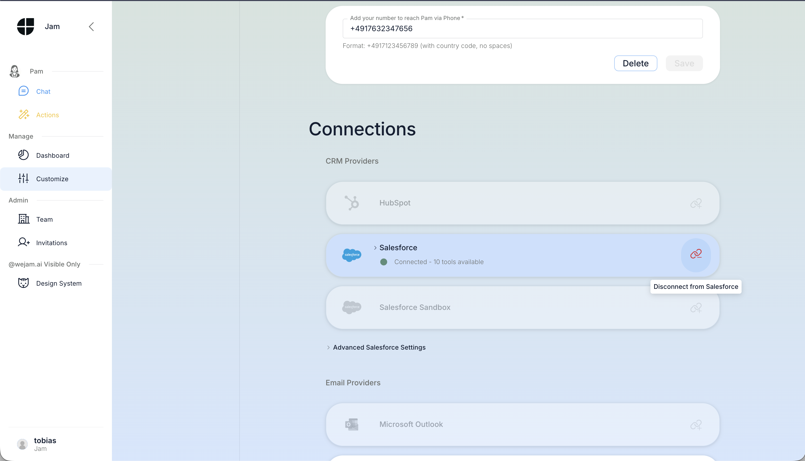Click the '@wejam.ai Visible Only' section label
This screenshot has width=805, height=461.
(x=44, y=264)
